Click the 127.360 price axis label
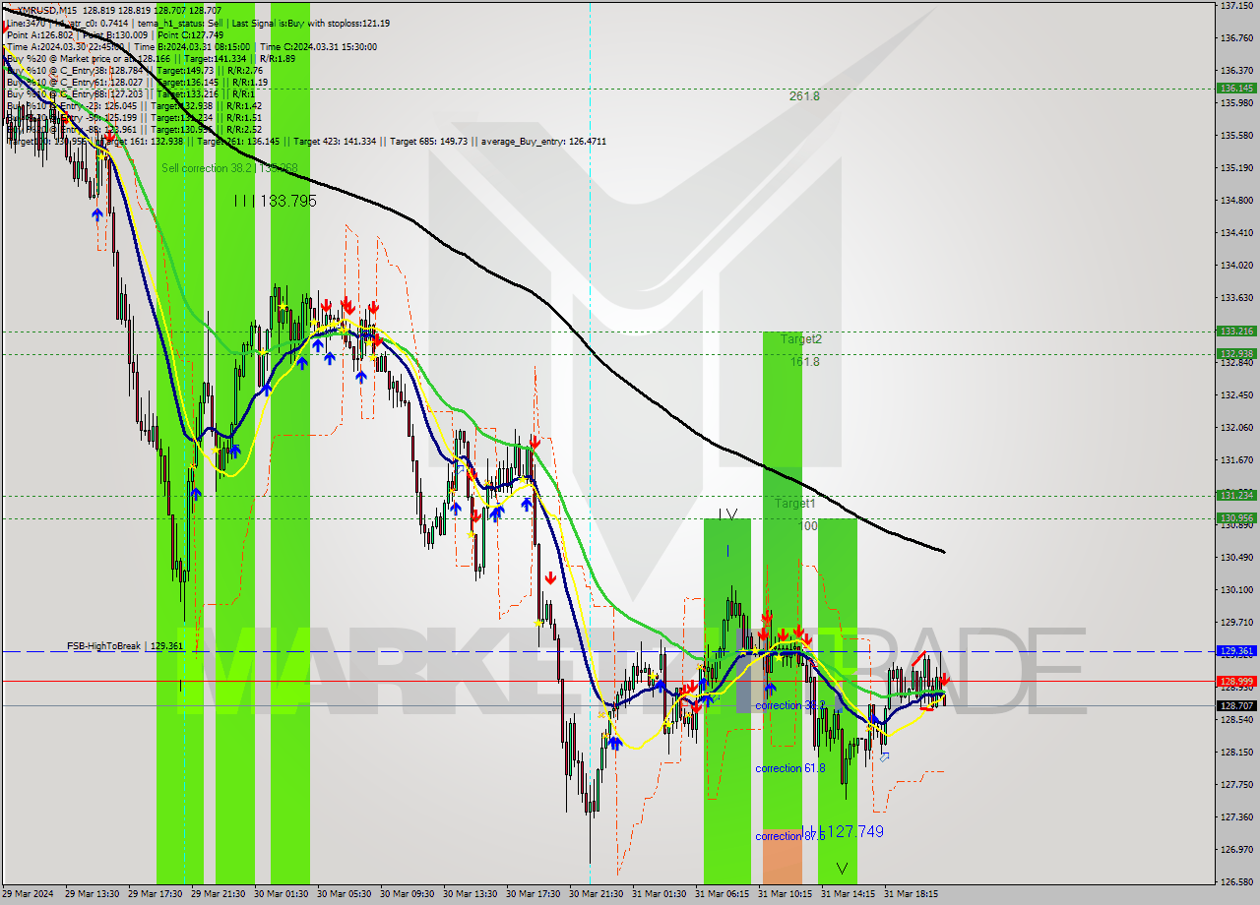The height and width of the screenshot is (905, 1260). tap(1236, 817)
